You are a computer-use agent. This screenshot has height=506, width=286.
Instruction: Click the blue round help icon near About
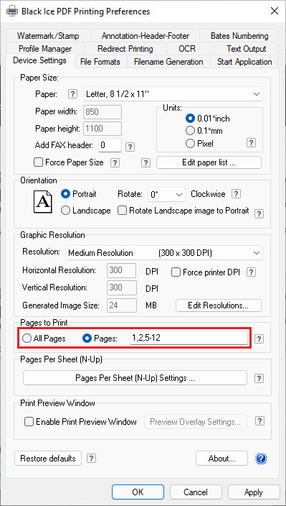point(261,459)
